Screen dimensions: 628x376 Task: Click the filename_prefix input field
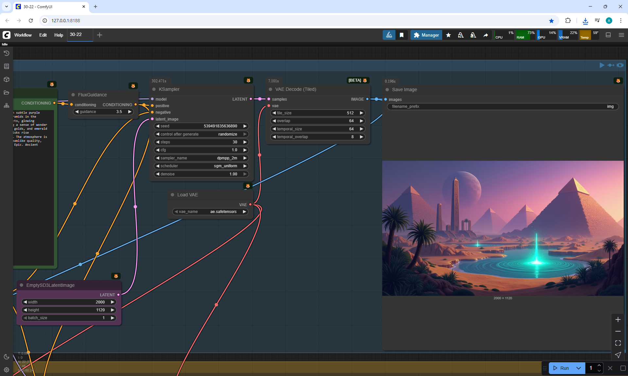(502, 106)
